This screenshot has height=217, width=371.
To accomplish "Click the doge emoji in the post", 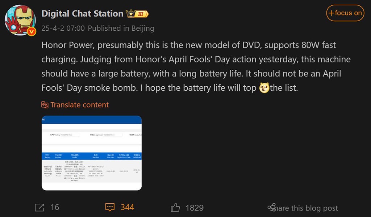I will click(264, 88).
